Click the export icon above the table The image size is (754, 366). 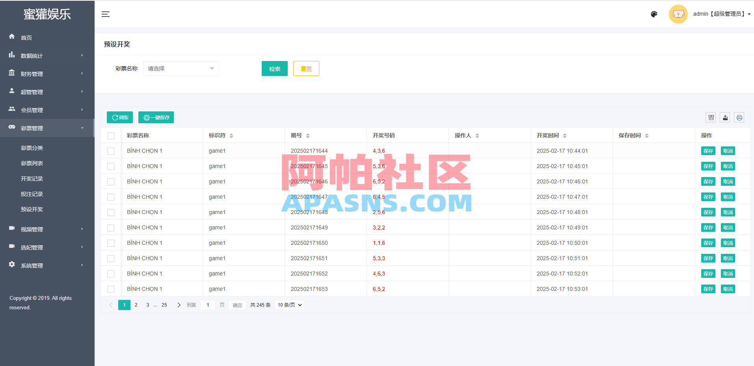click(725, 117)
